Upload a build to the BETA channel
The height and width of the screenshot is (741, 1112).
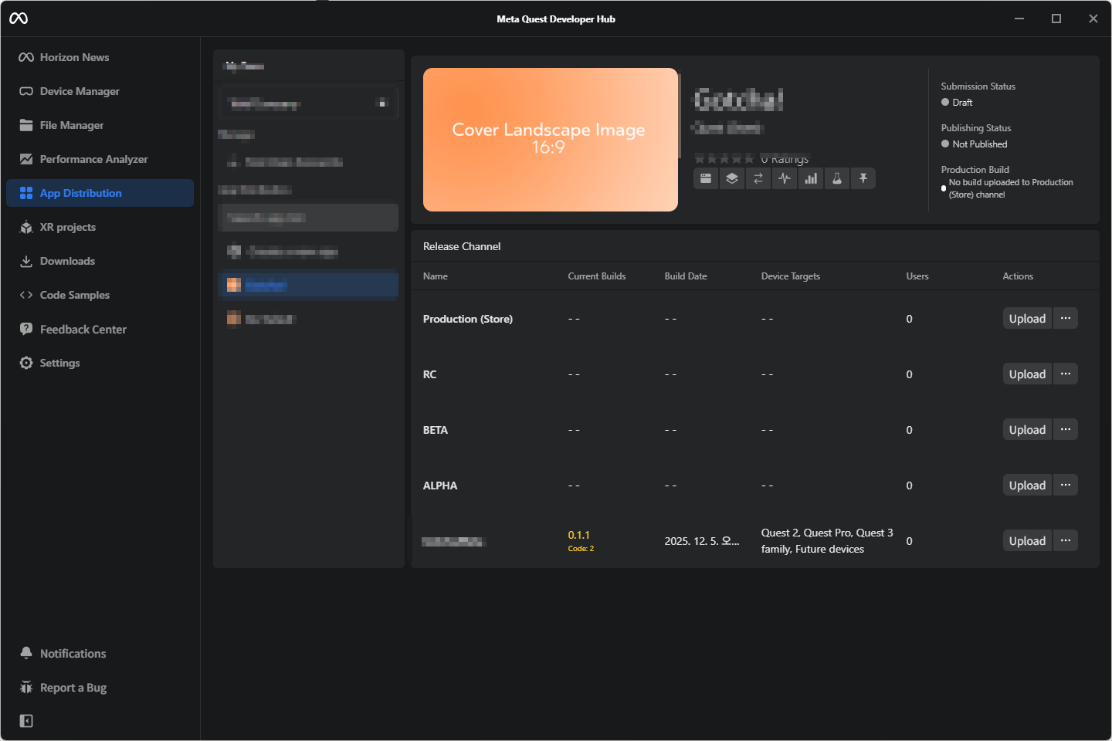(1027, 430)
